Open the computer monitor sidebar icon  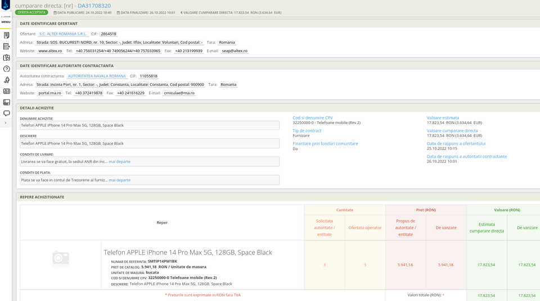click(x=6, y=102)
